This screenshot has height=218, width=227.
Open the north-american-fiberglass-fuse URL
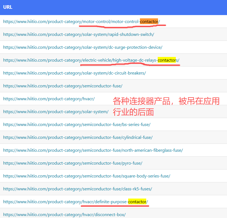(93, 150)
